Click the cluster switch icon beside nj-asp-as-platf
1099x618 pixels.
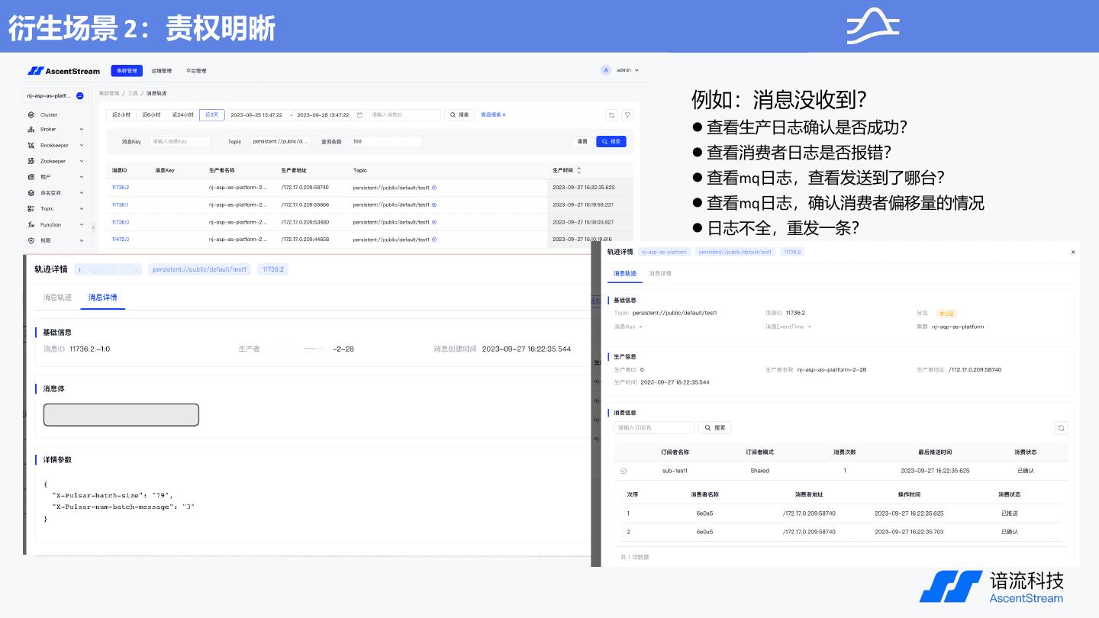pyautogui.click(x=80, y=96)
